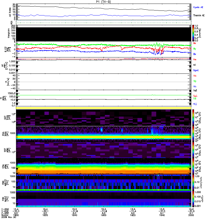Click the FBK scm1 nT color bar

pos(193,199)
